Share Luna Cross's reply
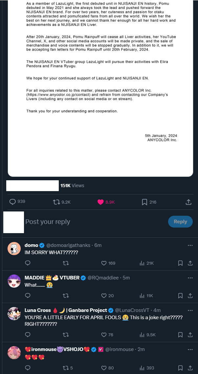The height and width of the screenshot is (374, 198). tap(190, 335)
